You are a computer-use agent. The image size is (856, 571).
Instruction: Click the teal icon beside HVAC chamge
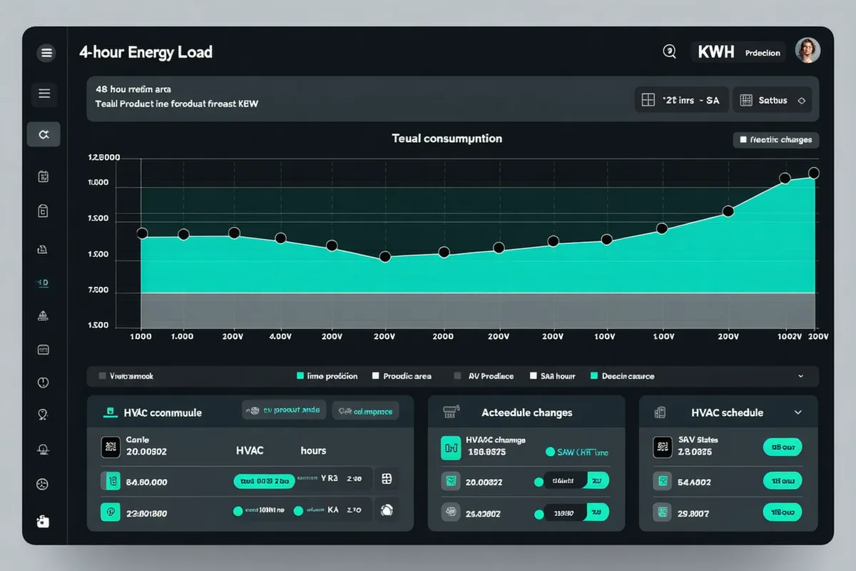pos(451,448)
